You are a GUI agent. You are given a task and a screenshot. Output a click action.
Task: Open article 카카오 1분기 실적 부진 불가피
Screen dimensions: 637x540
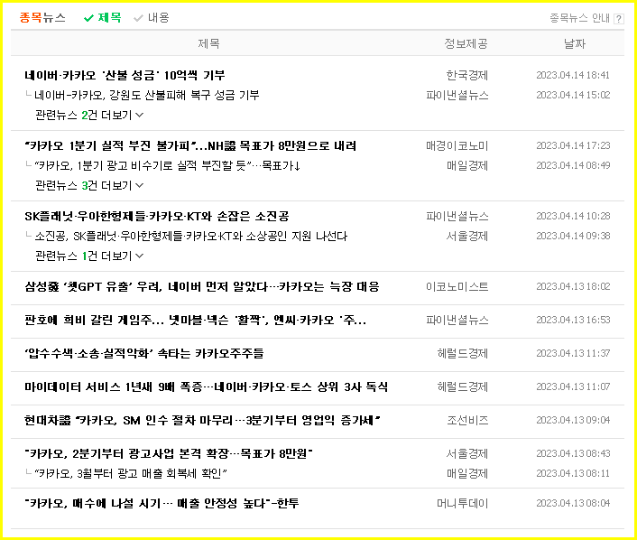pos(190,145)
